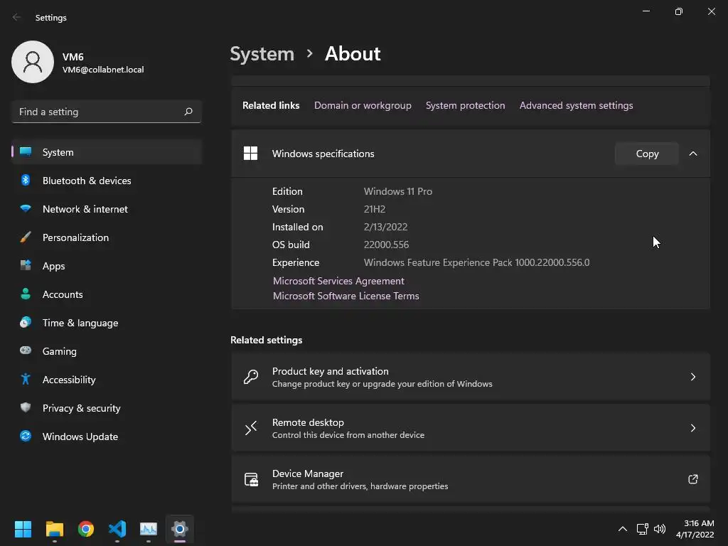
Task: Click the Gaming controller icon
Action: [26, 350]
